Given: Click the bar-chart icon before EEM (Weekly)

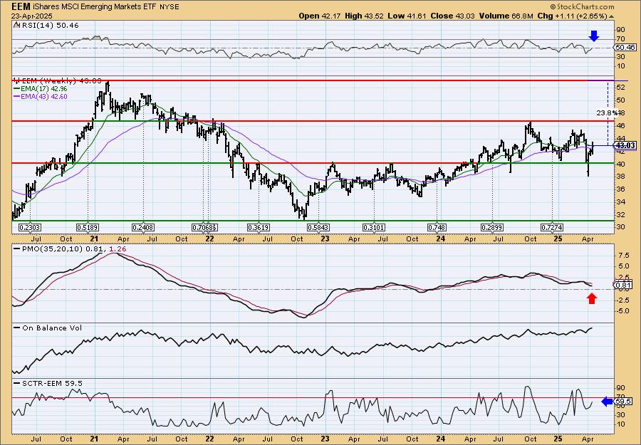Looking at the screenshot, I should click(16, 80).
